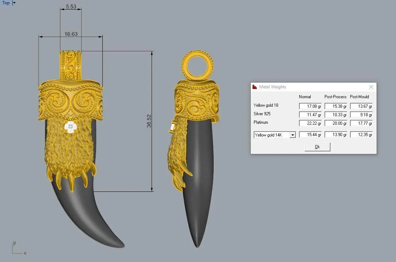
Task: Select Yellow gold 18 Post-Process field 15.38
Action: (x=336, y=106)
